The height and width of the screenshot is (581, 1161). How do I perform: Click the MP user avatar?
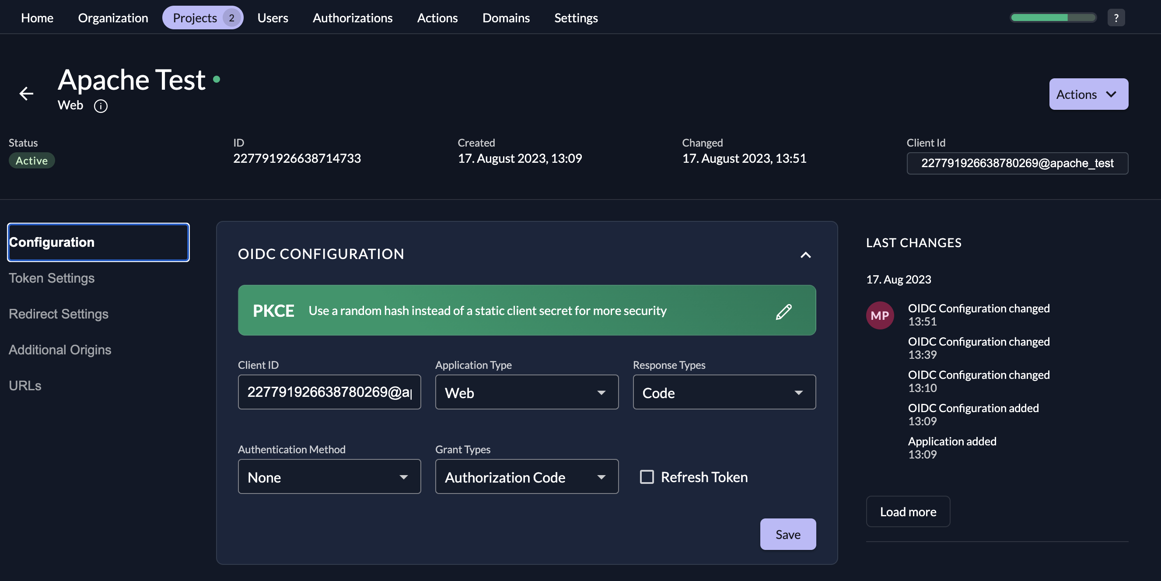pos(879,315)
